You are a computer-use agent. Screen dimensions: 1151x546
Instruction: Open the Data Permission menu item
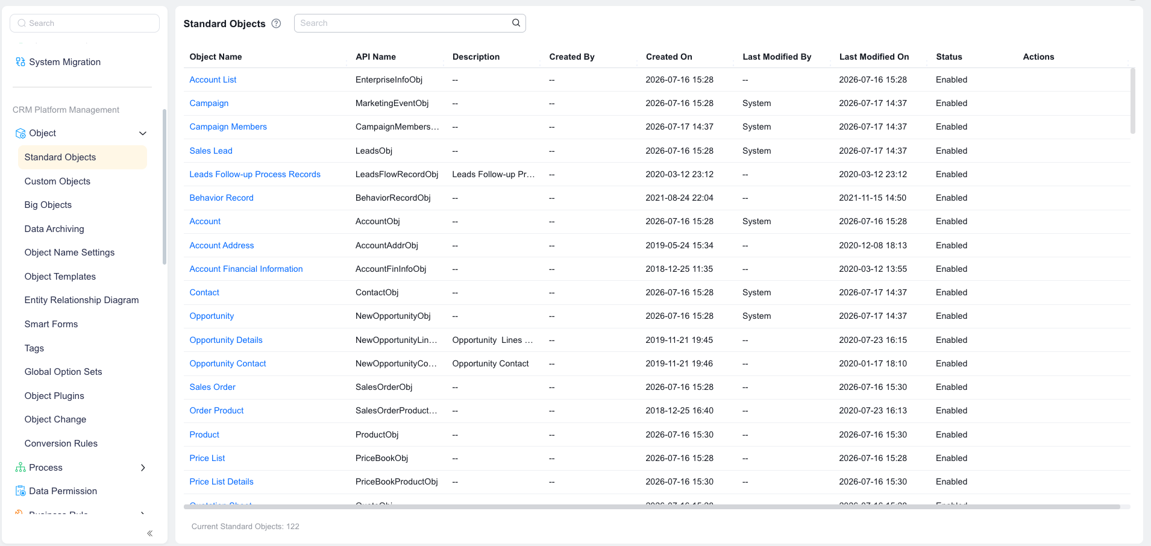63,491
